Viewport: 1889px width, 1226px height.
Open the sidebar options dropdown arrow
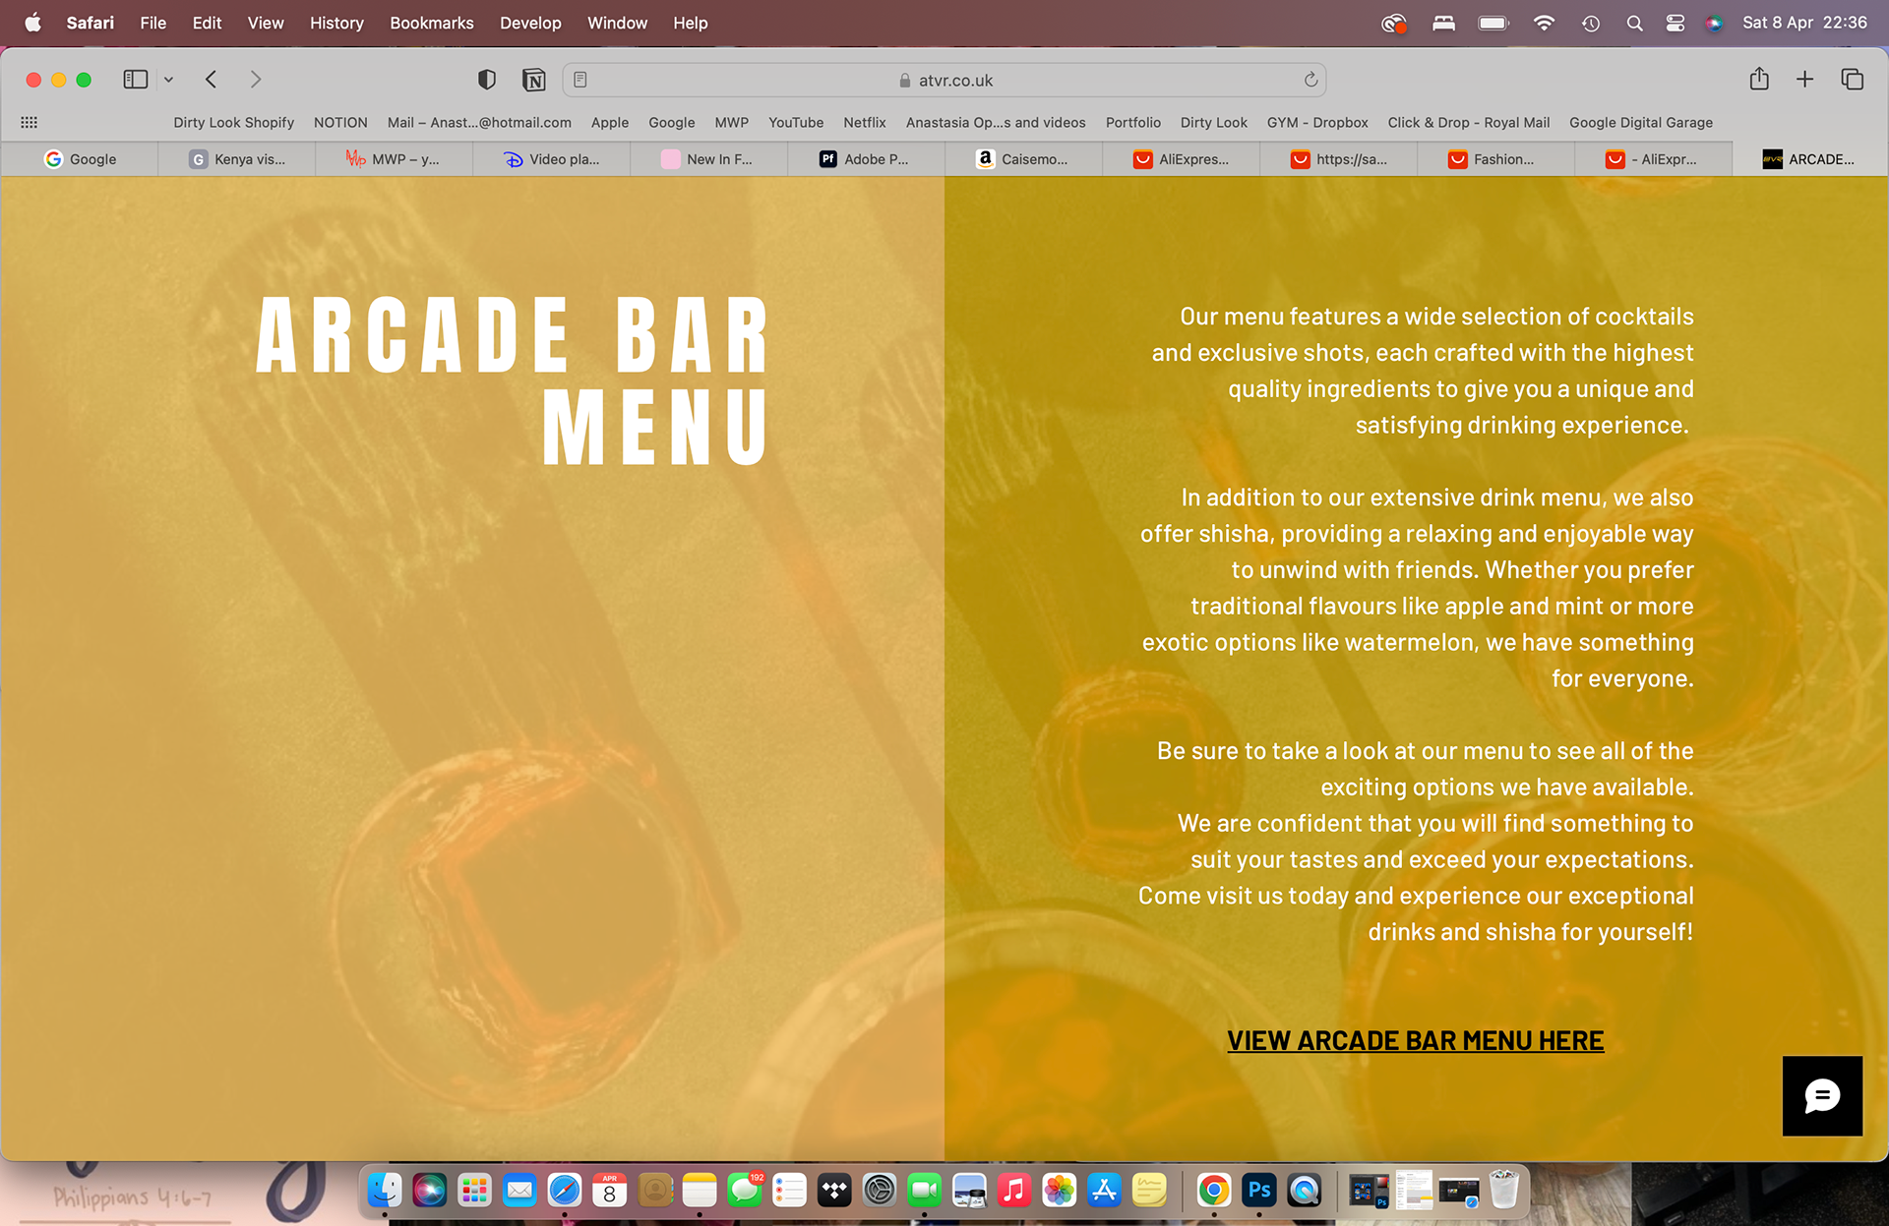tap(168, 80)
